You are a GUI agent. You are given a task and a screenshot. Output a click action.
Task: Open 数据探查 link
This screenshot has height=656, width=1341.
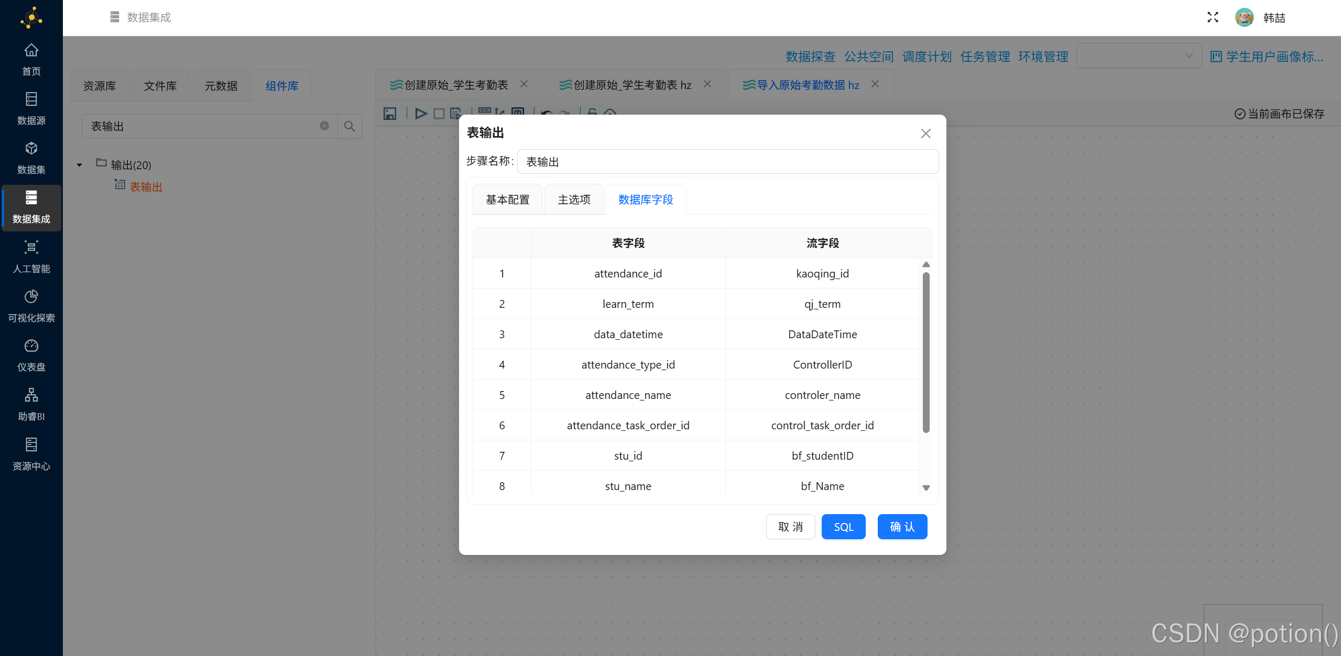[x=810, y=57]
